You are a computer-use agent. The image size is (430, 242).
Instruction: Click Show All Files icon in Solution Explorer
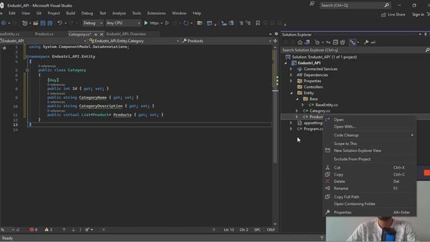[343, 42]
